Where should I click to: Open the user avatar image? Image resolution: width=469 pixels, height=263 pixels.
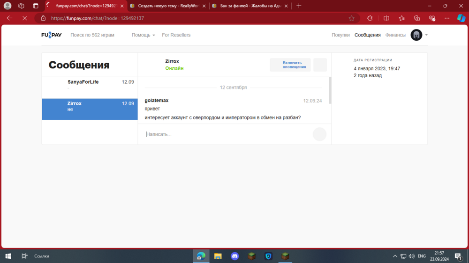click(x=416, y=35)
